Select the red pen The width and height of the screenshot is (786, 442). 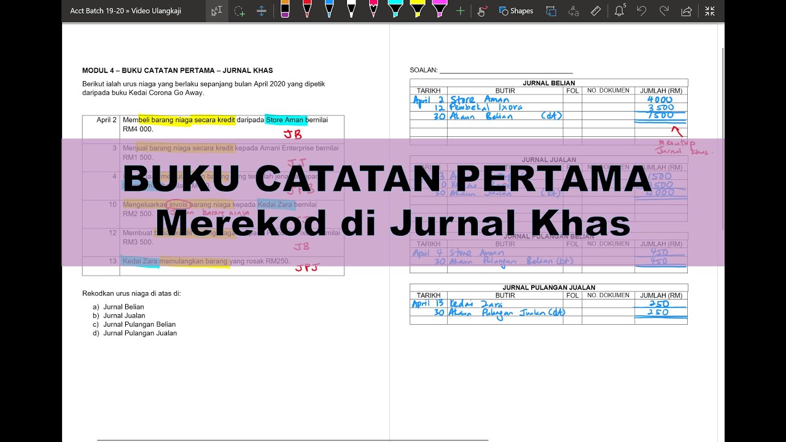tap(307, 9)
